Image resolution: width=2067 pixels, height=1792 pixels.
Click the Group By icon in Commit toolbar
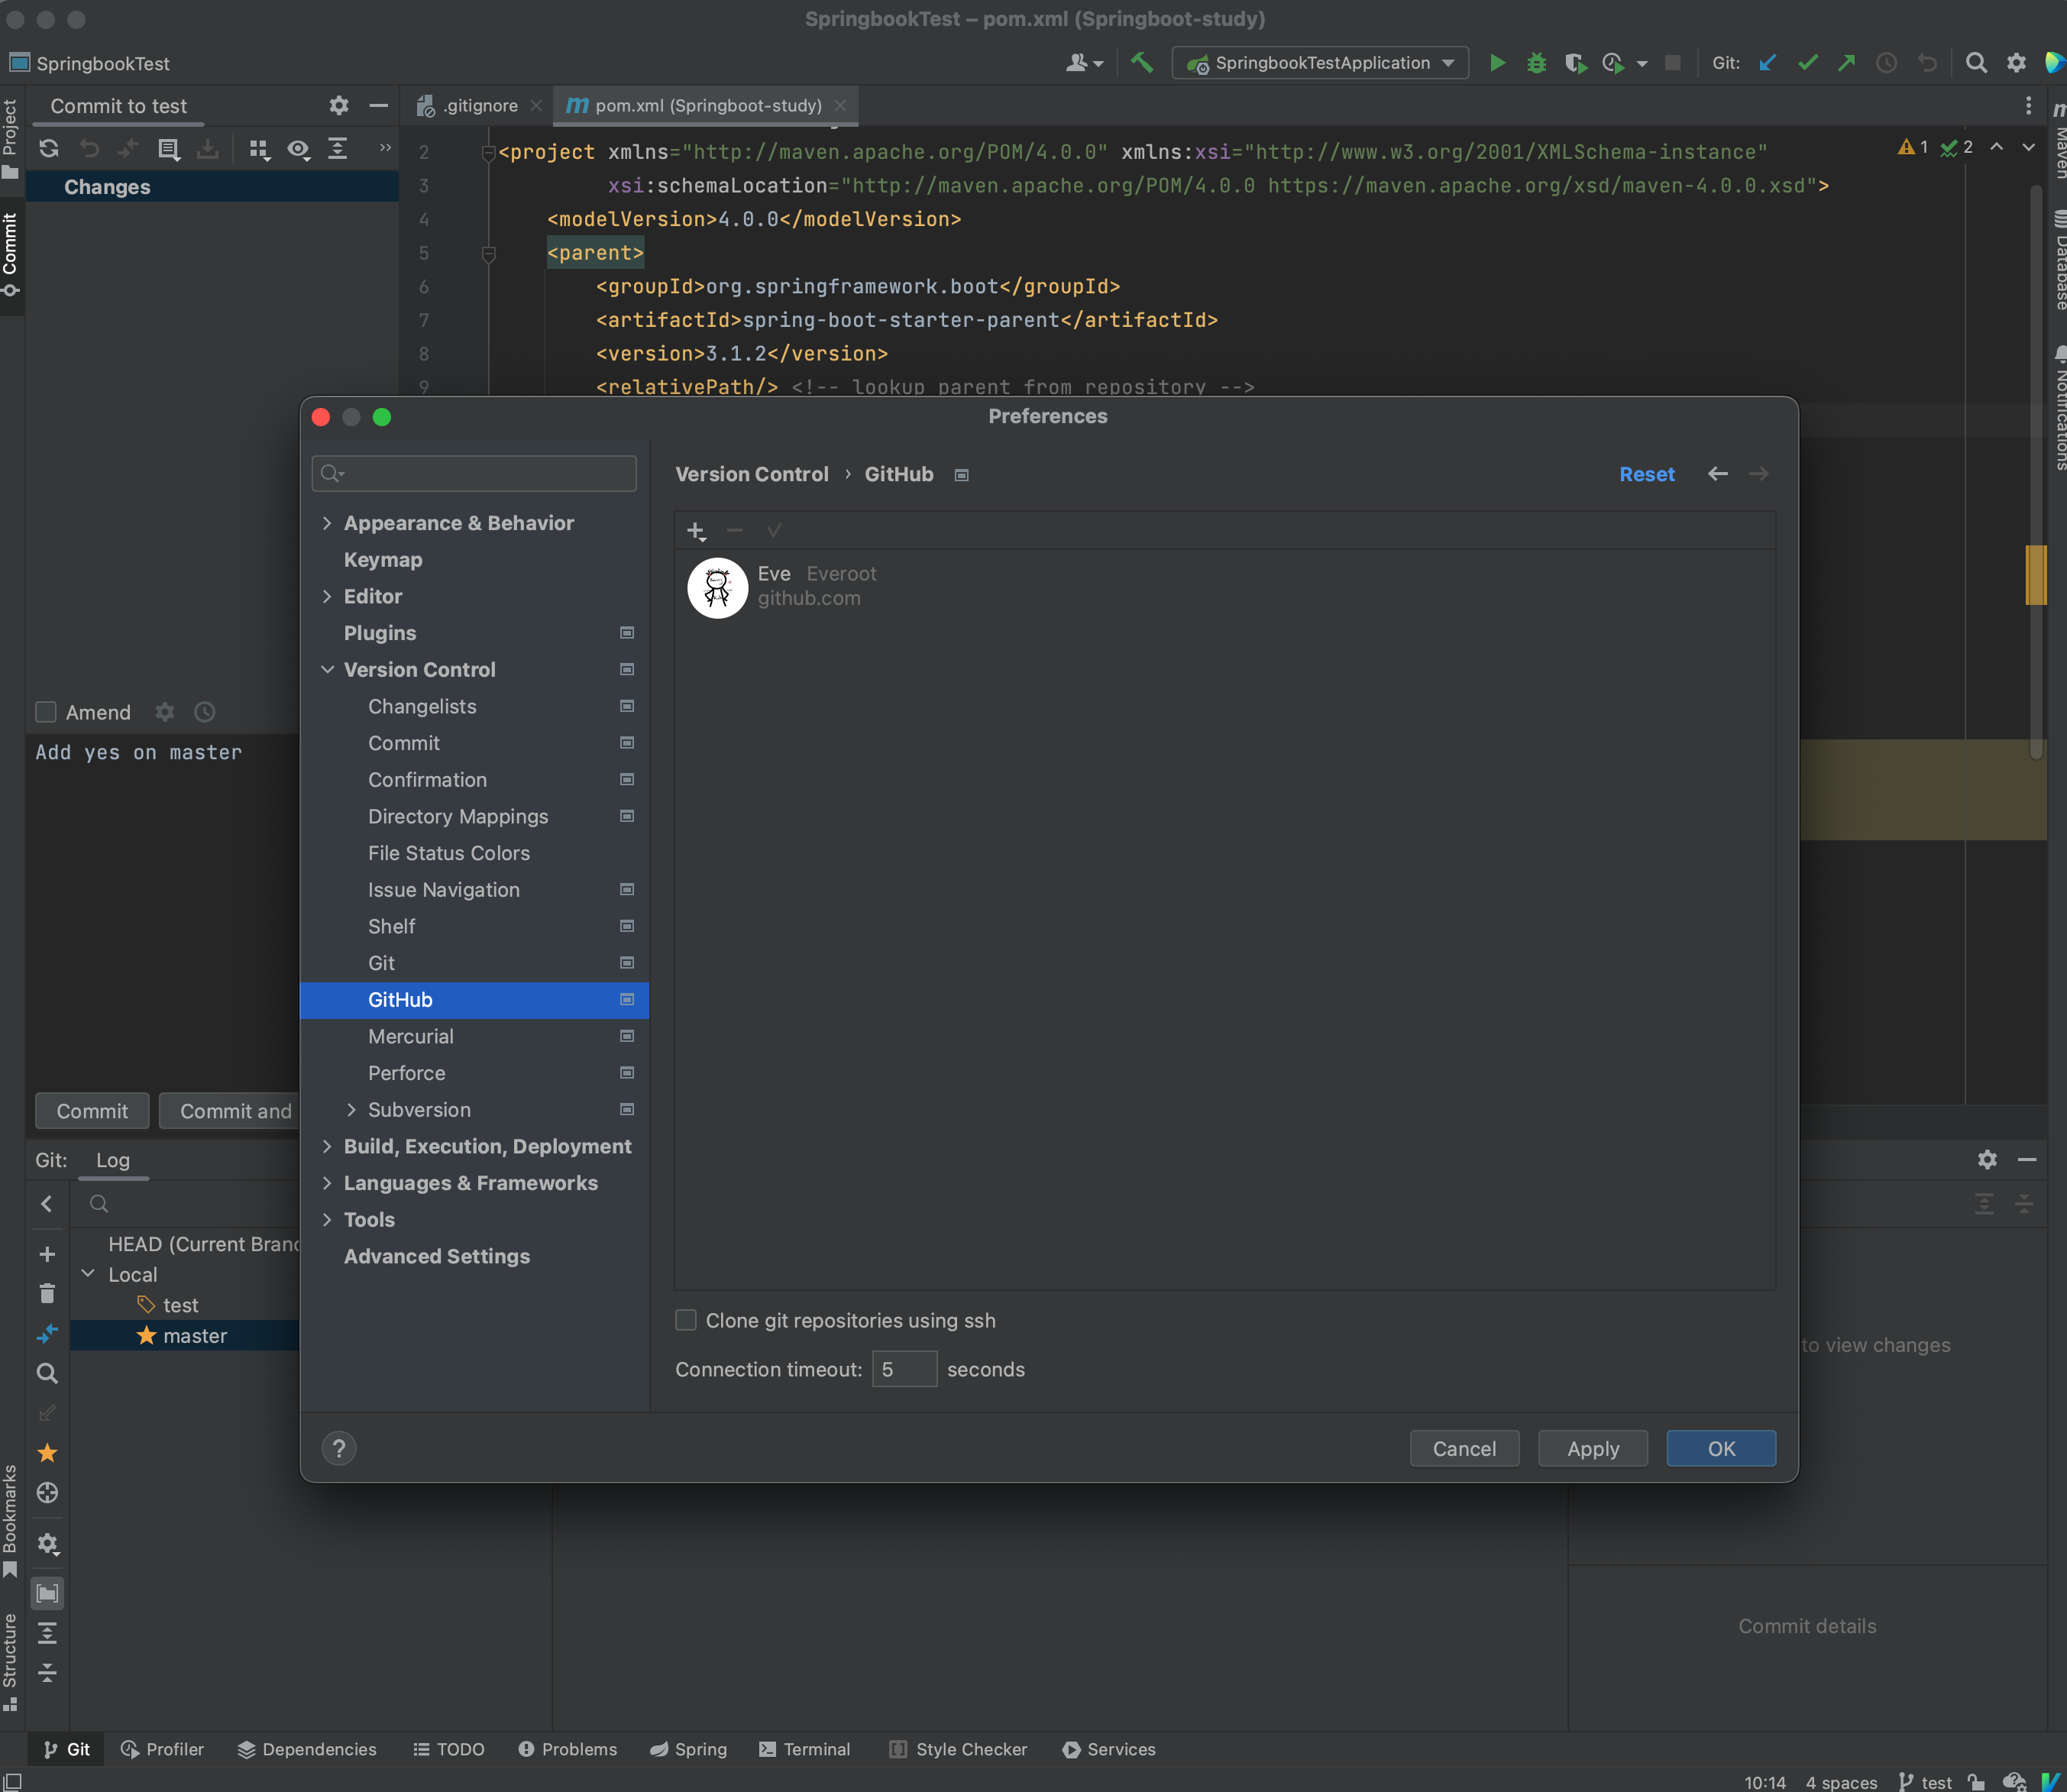click(x=260, y=149)
